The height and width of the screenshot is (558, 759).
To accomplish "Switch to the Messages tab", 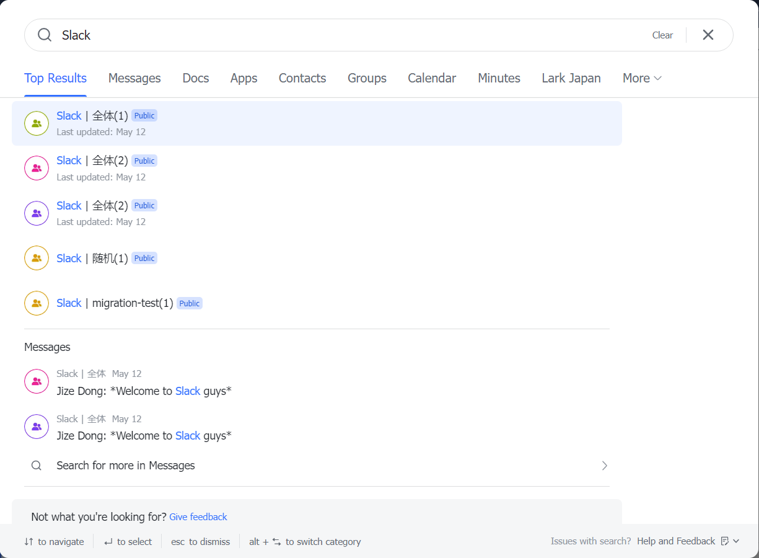I will [x=134, y=78].
